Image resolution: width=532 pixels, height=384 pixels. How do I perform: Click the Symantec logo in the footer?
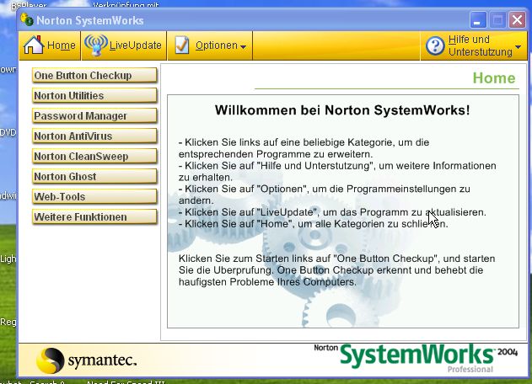[86, 360]
